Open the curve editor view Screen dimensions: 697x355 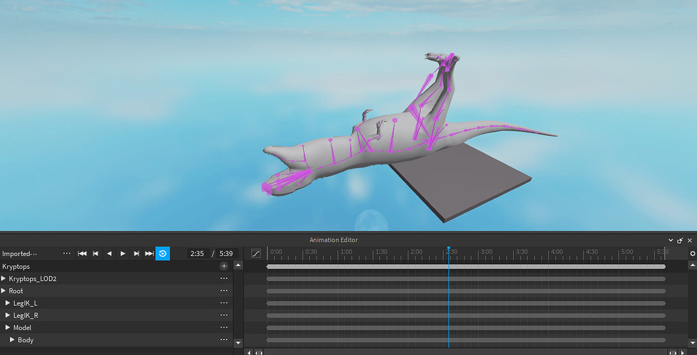coord(256,253)
